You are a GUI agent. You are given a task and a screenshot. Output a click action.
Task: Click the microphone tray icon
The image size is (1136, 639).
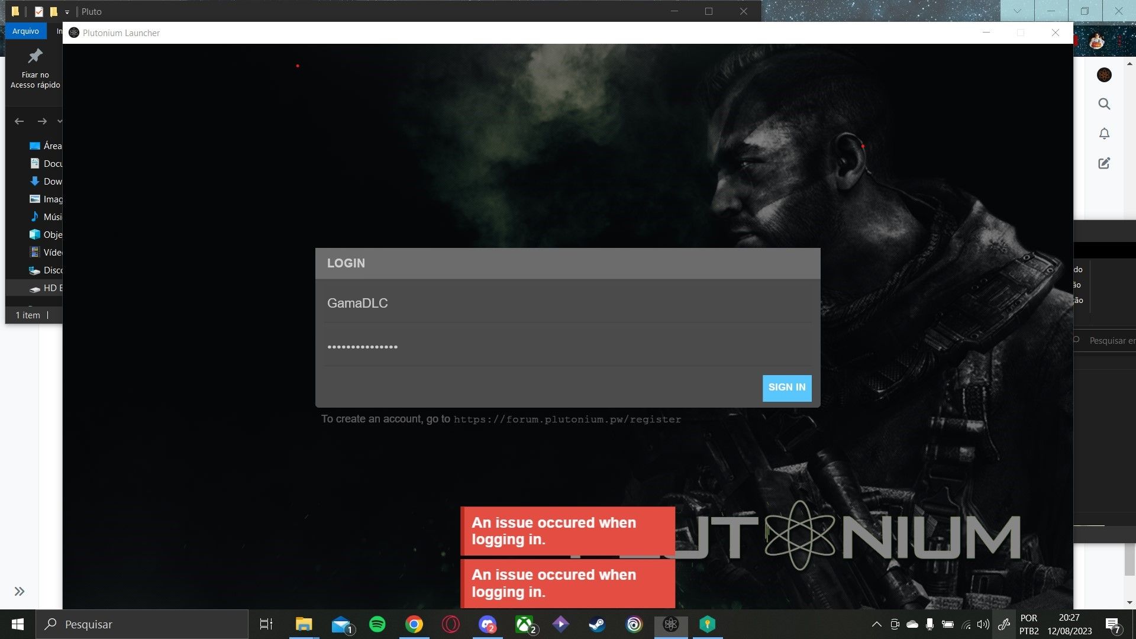pyautogui.click(x=930, y=624)
